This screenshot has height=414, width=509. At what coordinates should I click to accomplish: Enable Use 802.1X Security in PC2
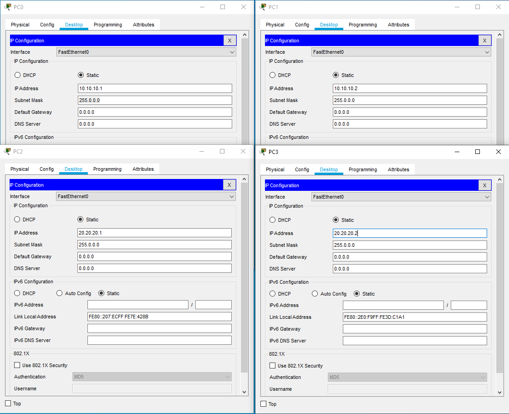tap(17, 365)
